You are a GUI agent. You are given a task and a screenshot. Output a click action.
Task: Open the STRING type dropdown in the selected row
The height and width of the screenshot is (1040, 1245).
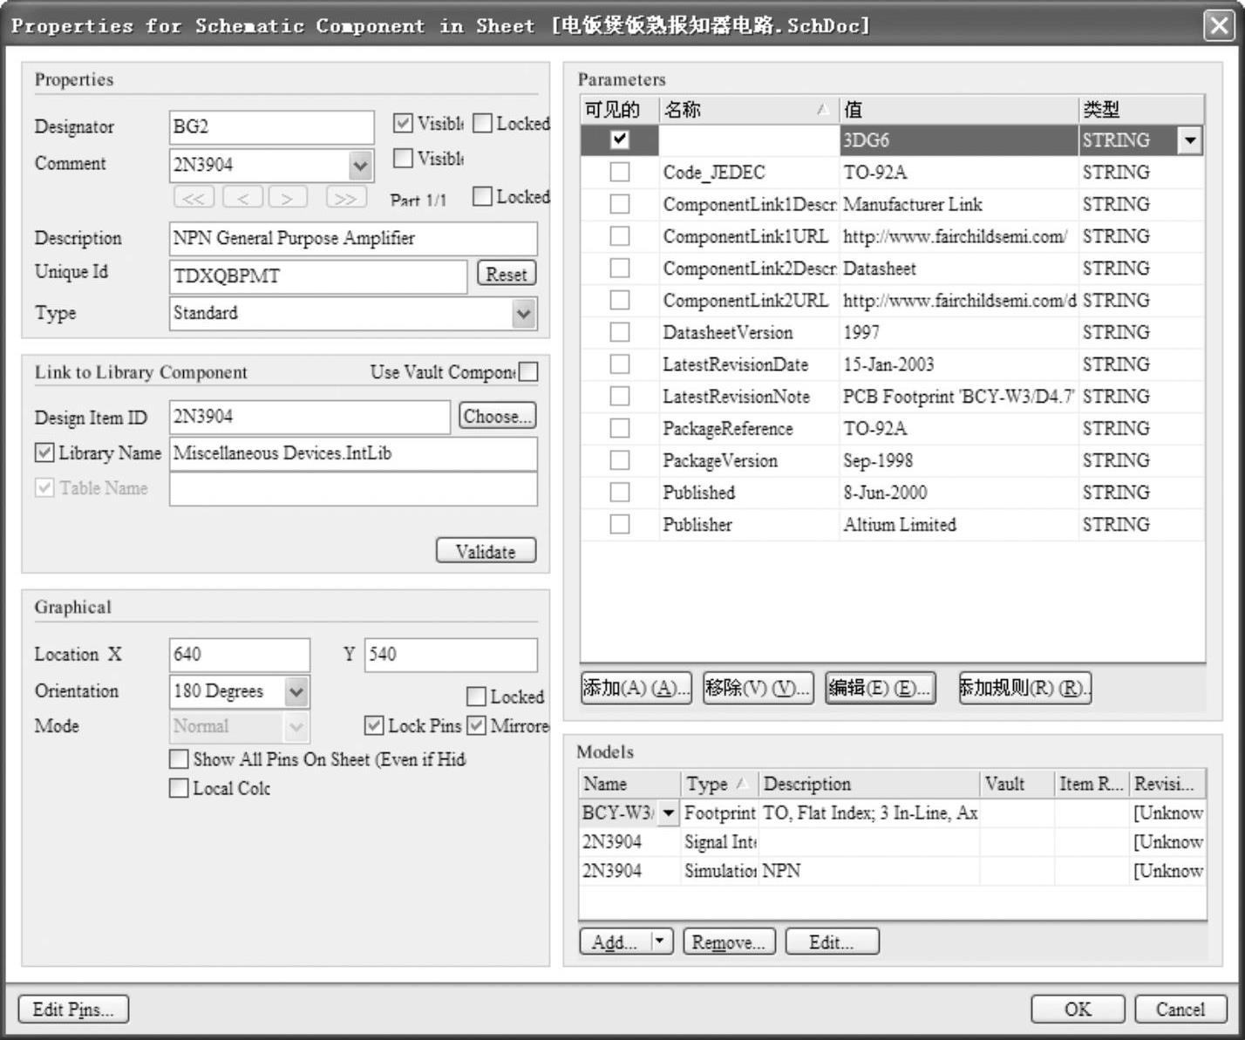tap(1190, 140)
